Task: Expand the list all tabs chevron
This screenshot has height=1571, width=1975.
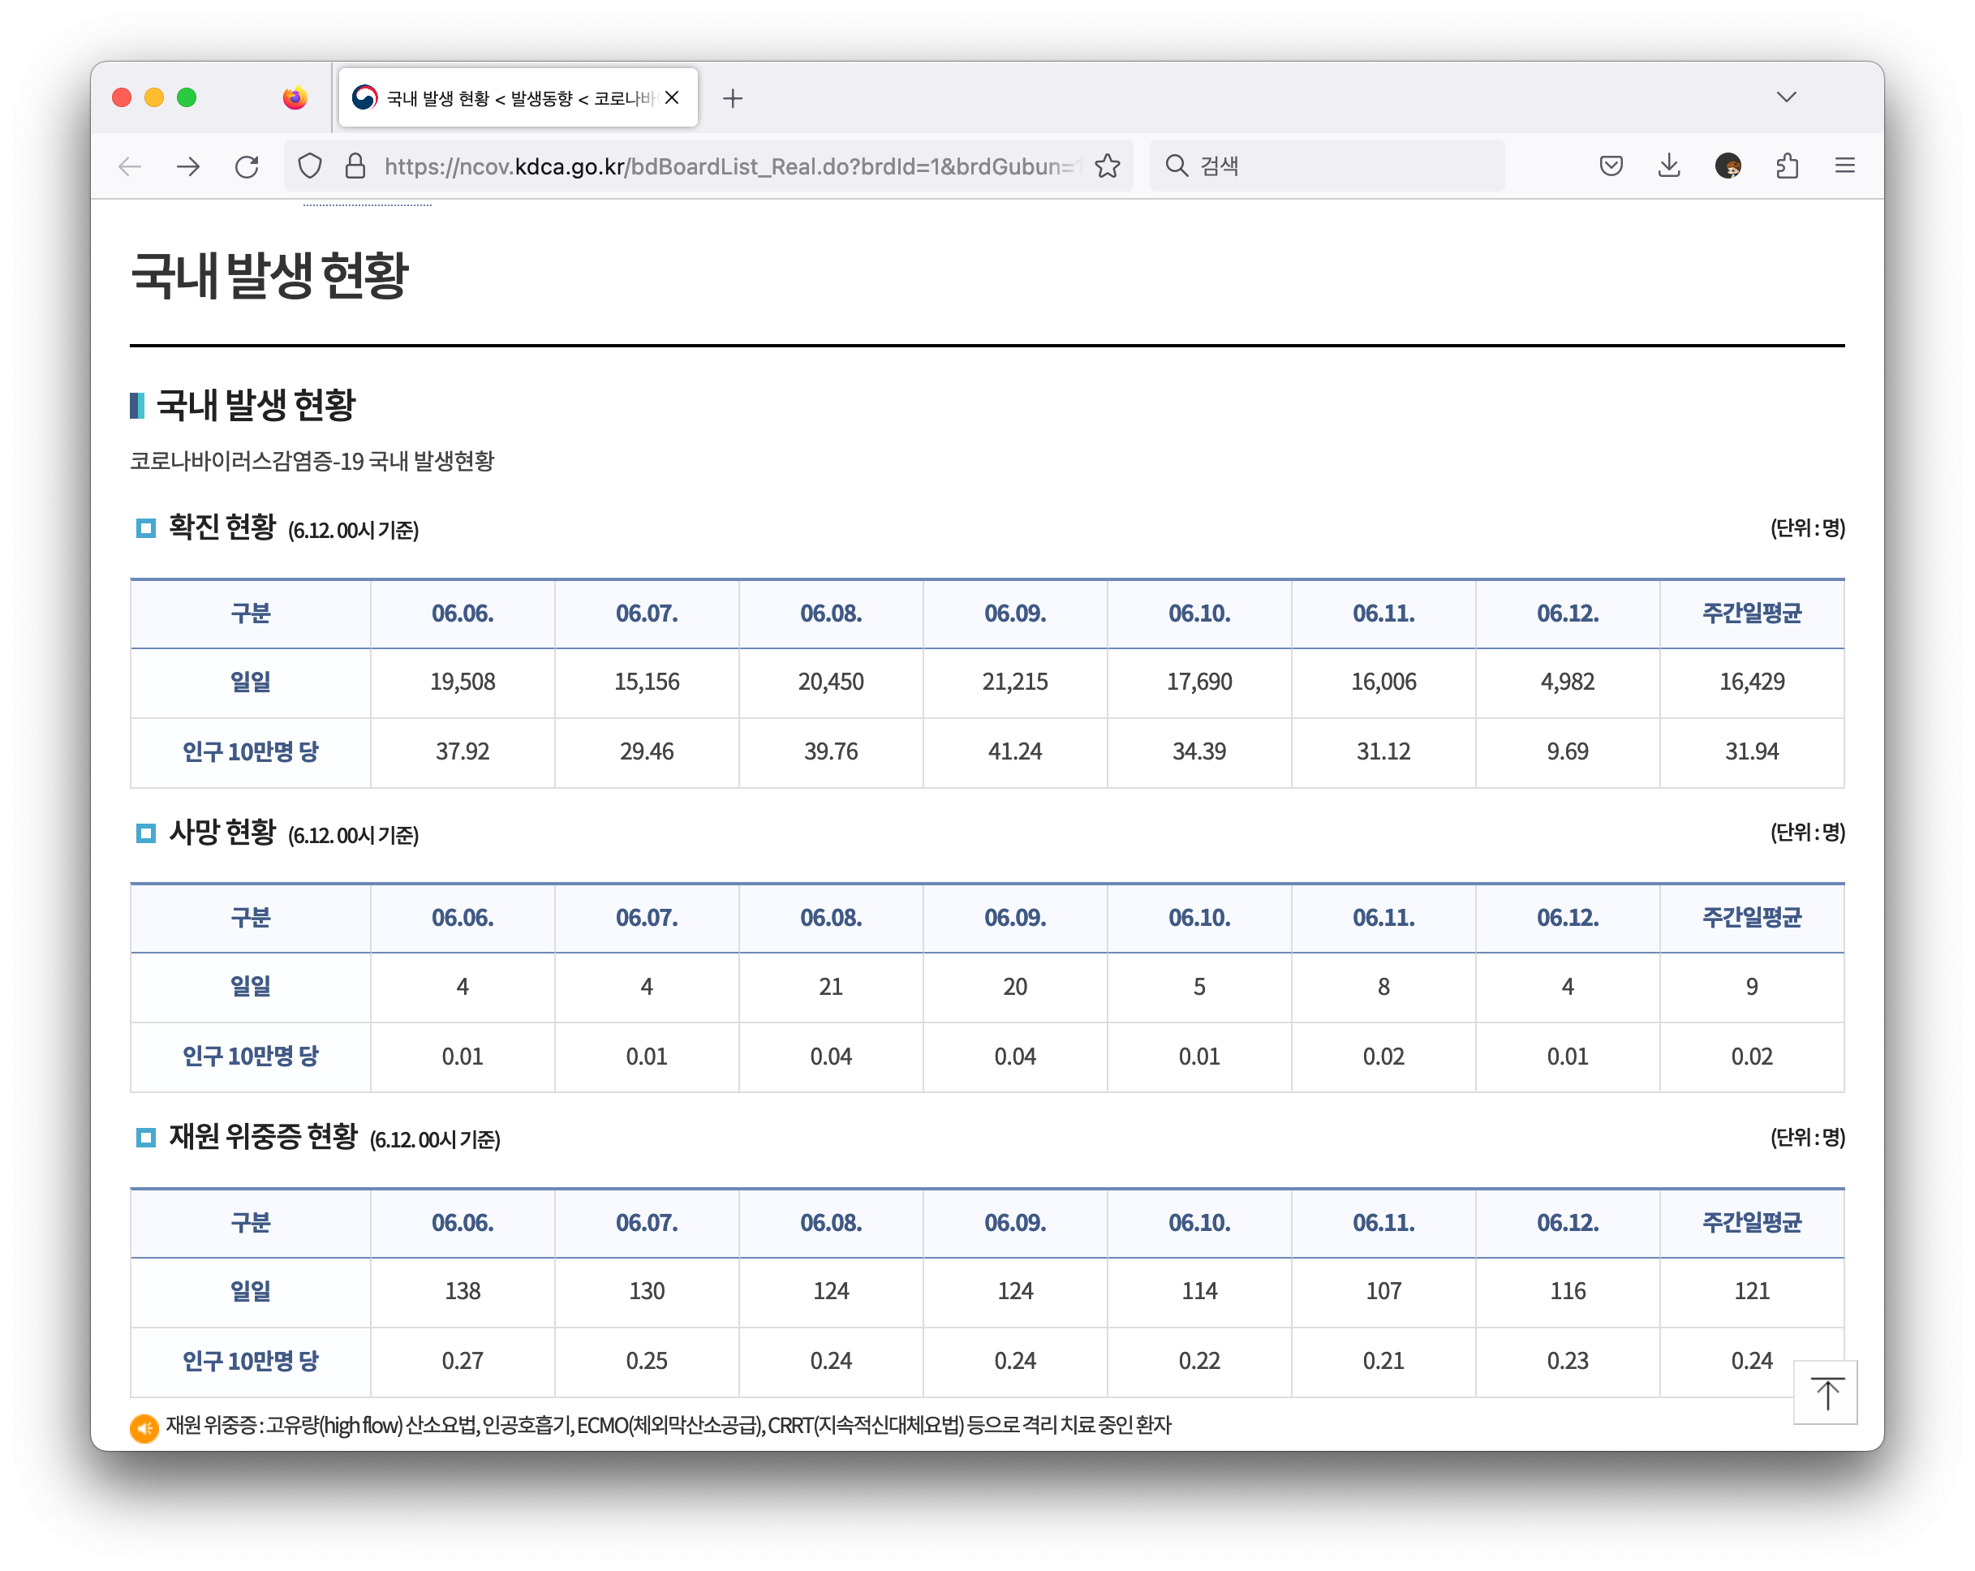Action: pos(1785,97)
